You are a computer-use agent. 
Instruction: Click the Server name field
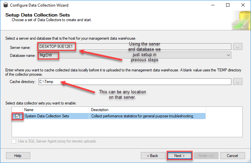(x=135, y=47)
